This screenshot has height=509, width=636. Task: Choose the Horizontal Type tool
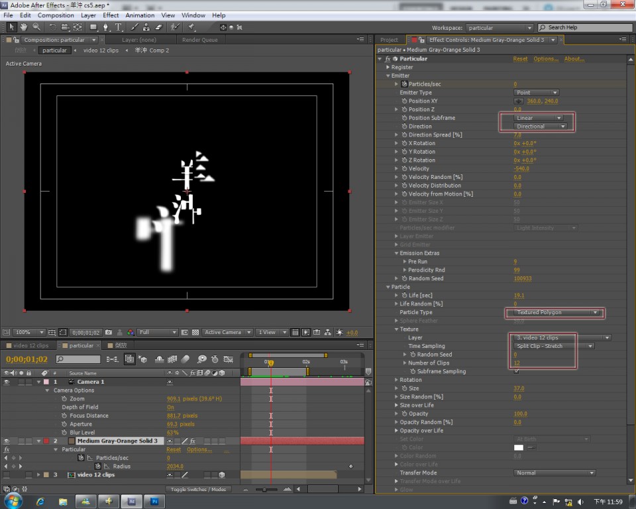tap(119, 27)
